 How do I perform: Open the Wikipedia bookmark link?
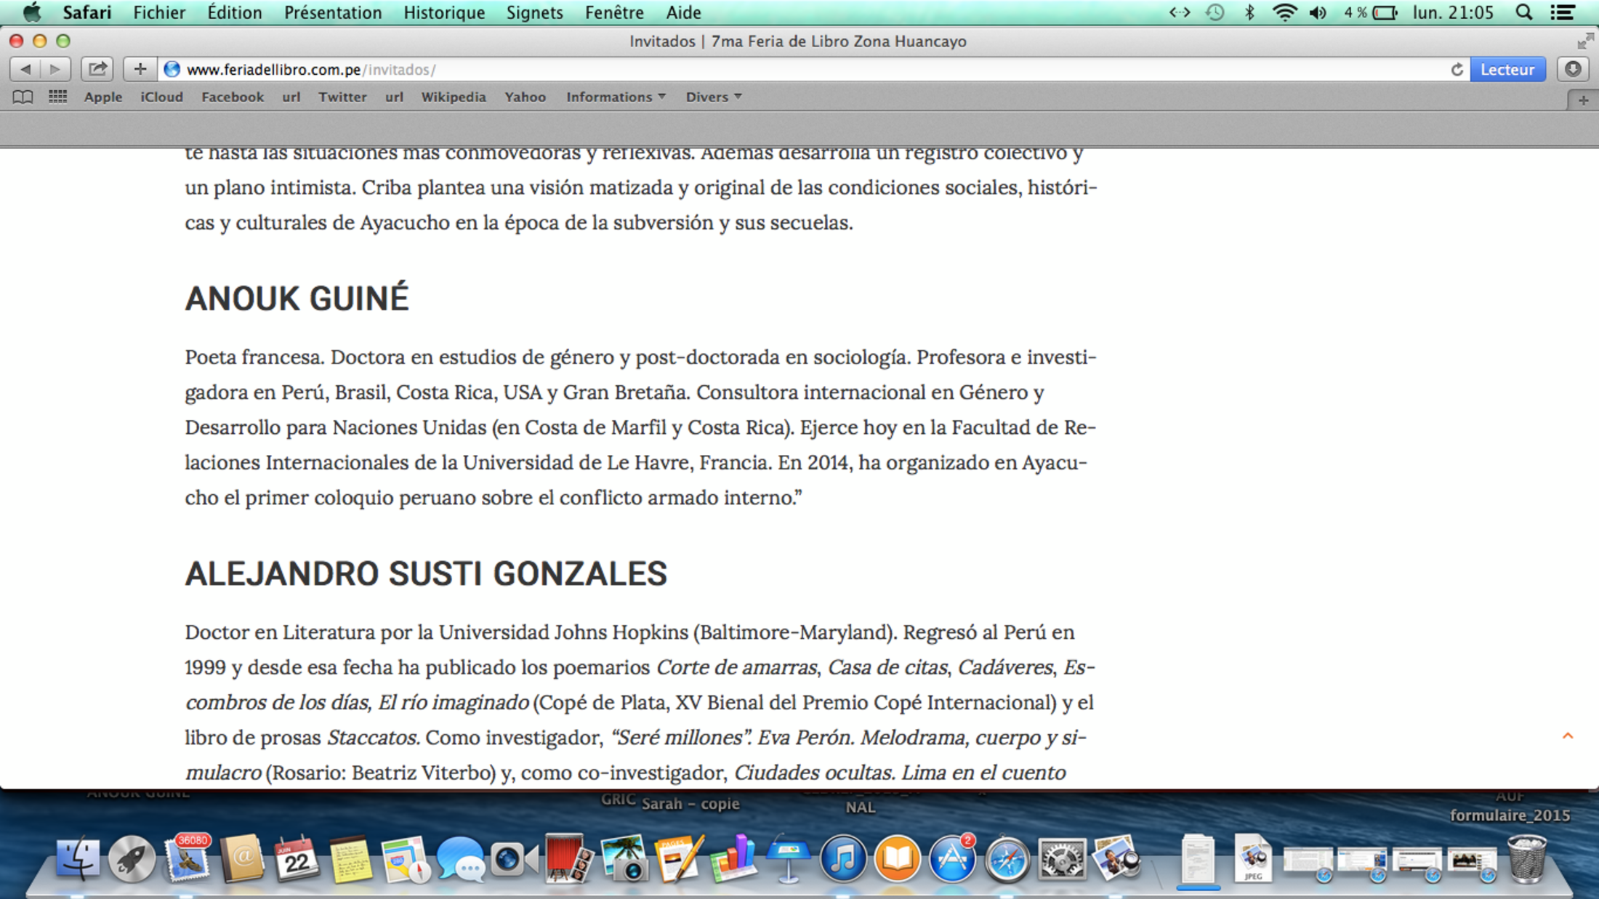click(x=453, y=97)
